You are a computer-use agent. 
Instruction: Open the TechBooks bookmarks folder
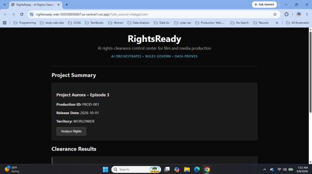click(x=94, y=23)
